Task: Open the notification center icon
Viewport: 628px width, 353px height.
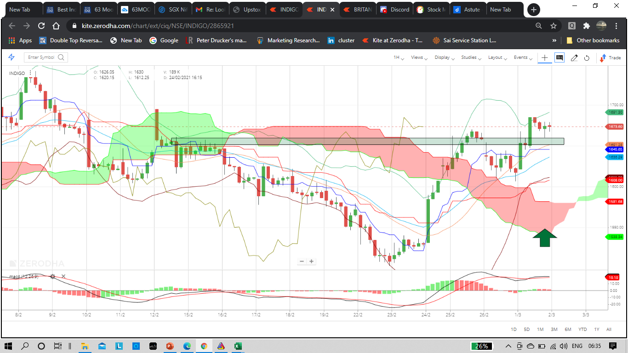Action: click(612, 346)
